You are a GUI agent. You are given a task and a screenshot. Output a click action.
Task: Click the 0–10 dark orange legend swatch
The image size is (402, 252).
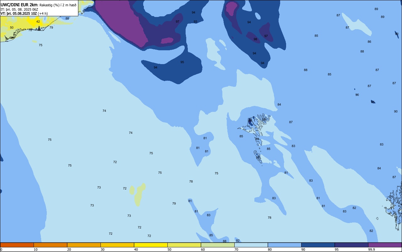click(x=17, y=245)
